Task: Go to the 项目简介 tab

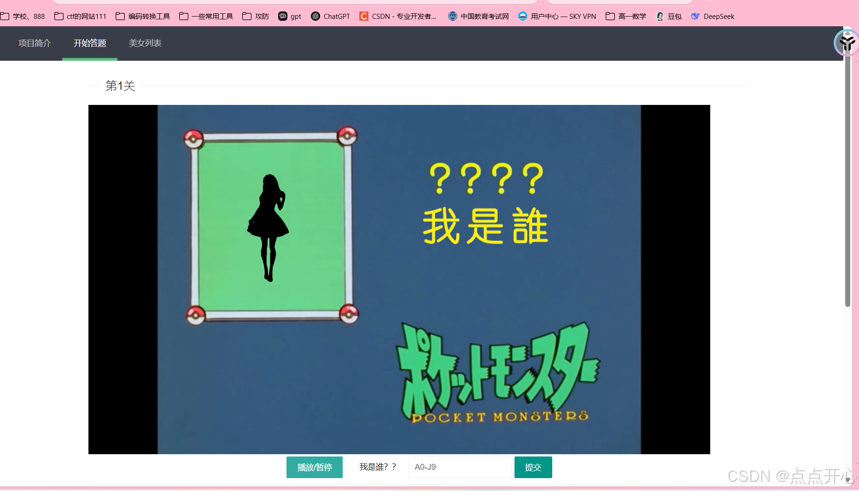Action: 35,43
